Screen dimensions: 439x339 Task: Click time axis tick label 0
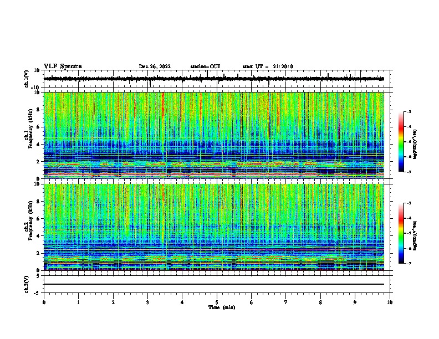pyautogui.click(x=44, y=302)
